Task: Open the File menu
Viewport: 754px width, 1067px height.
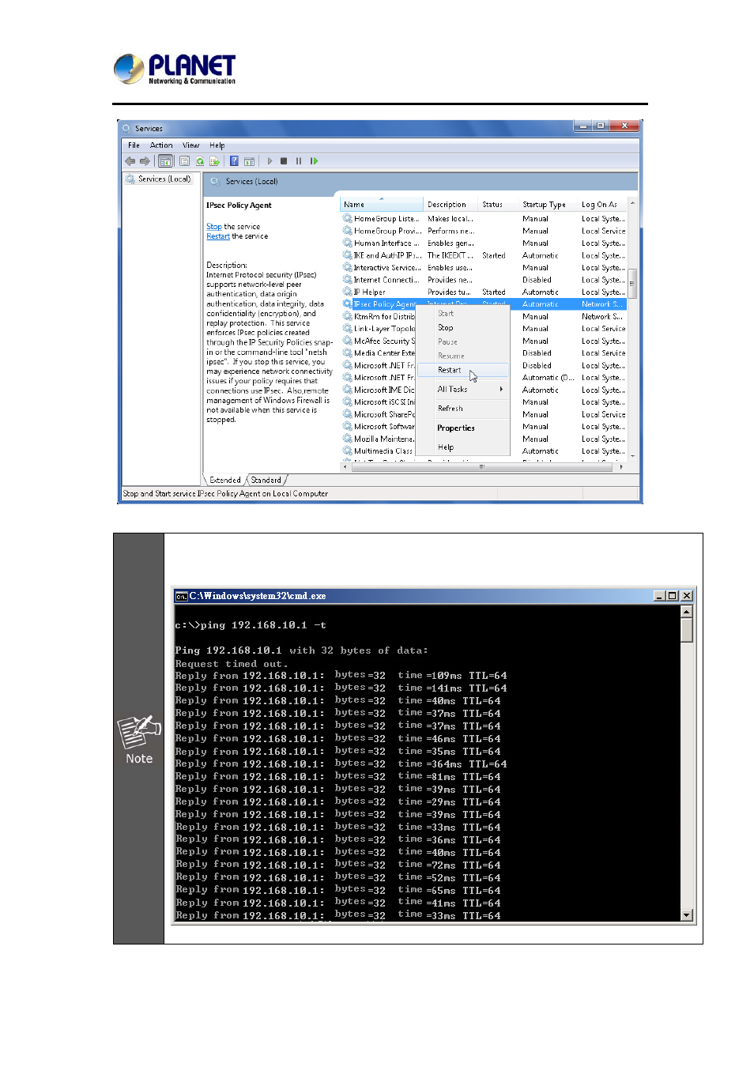Action: (134, 145)
